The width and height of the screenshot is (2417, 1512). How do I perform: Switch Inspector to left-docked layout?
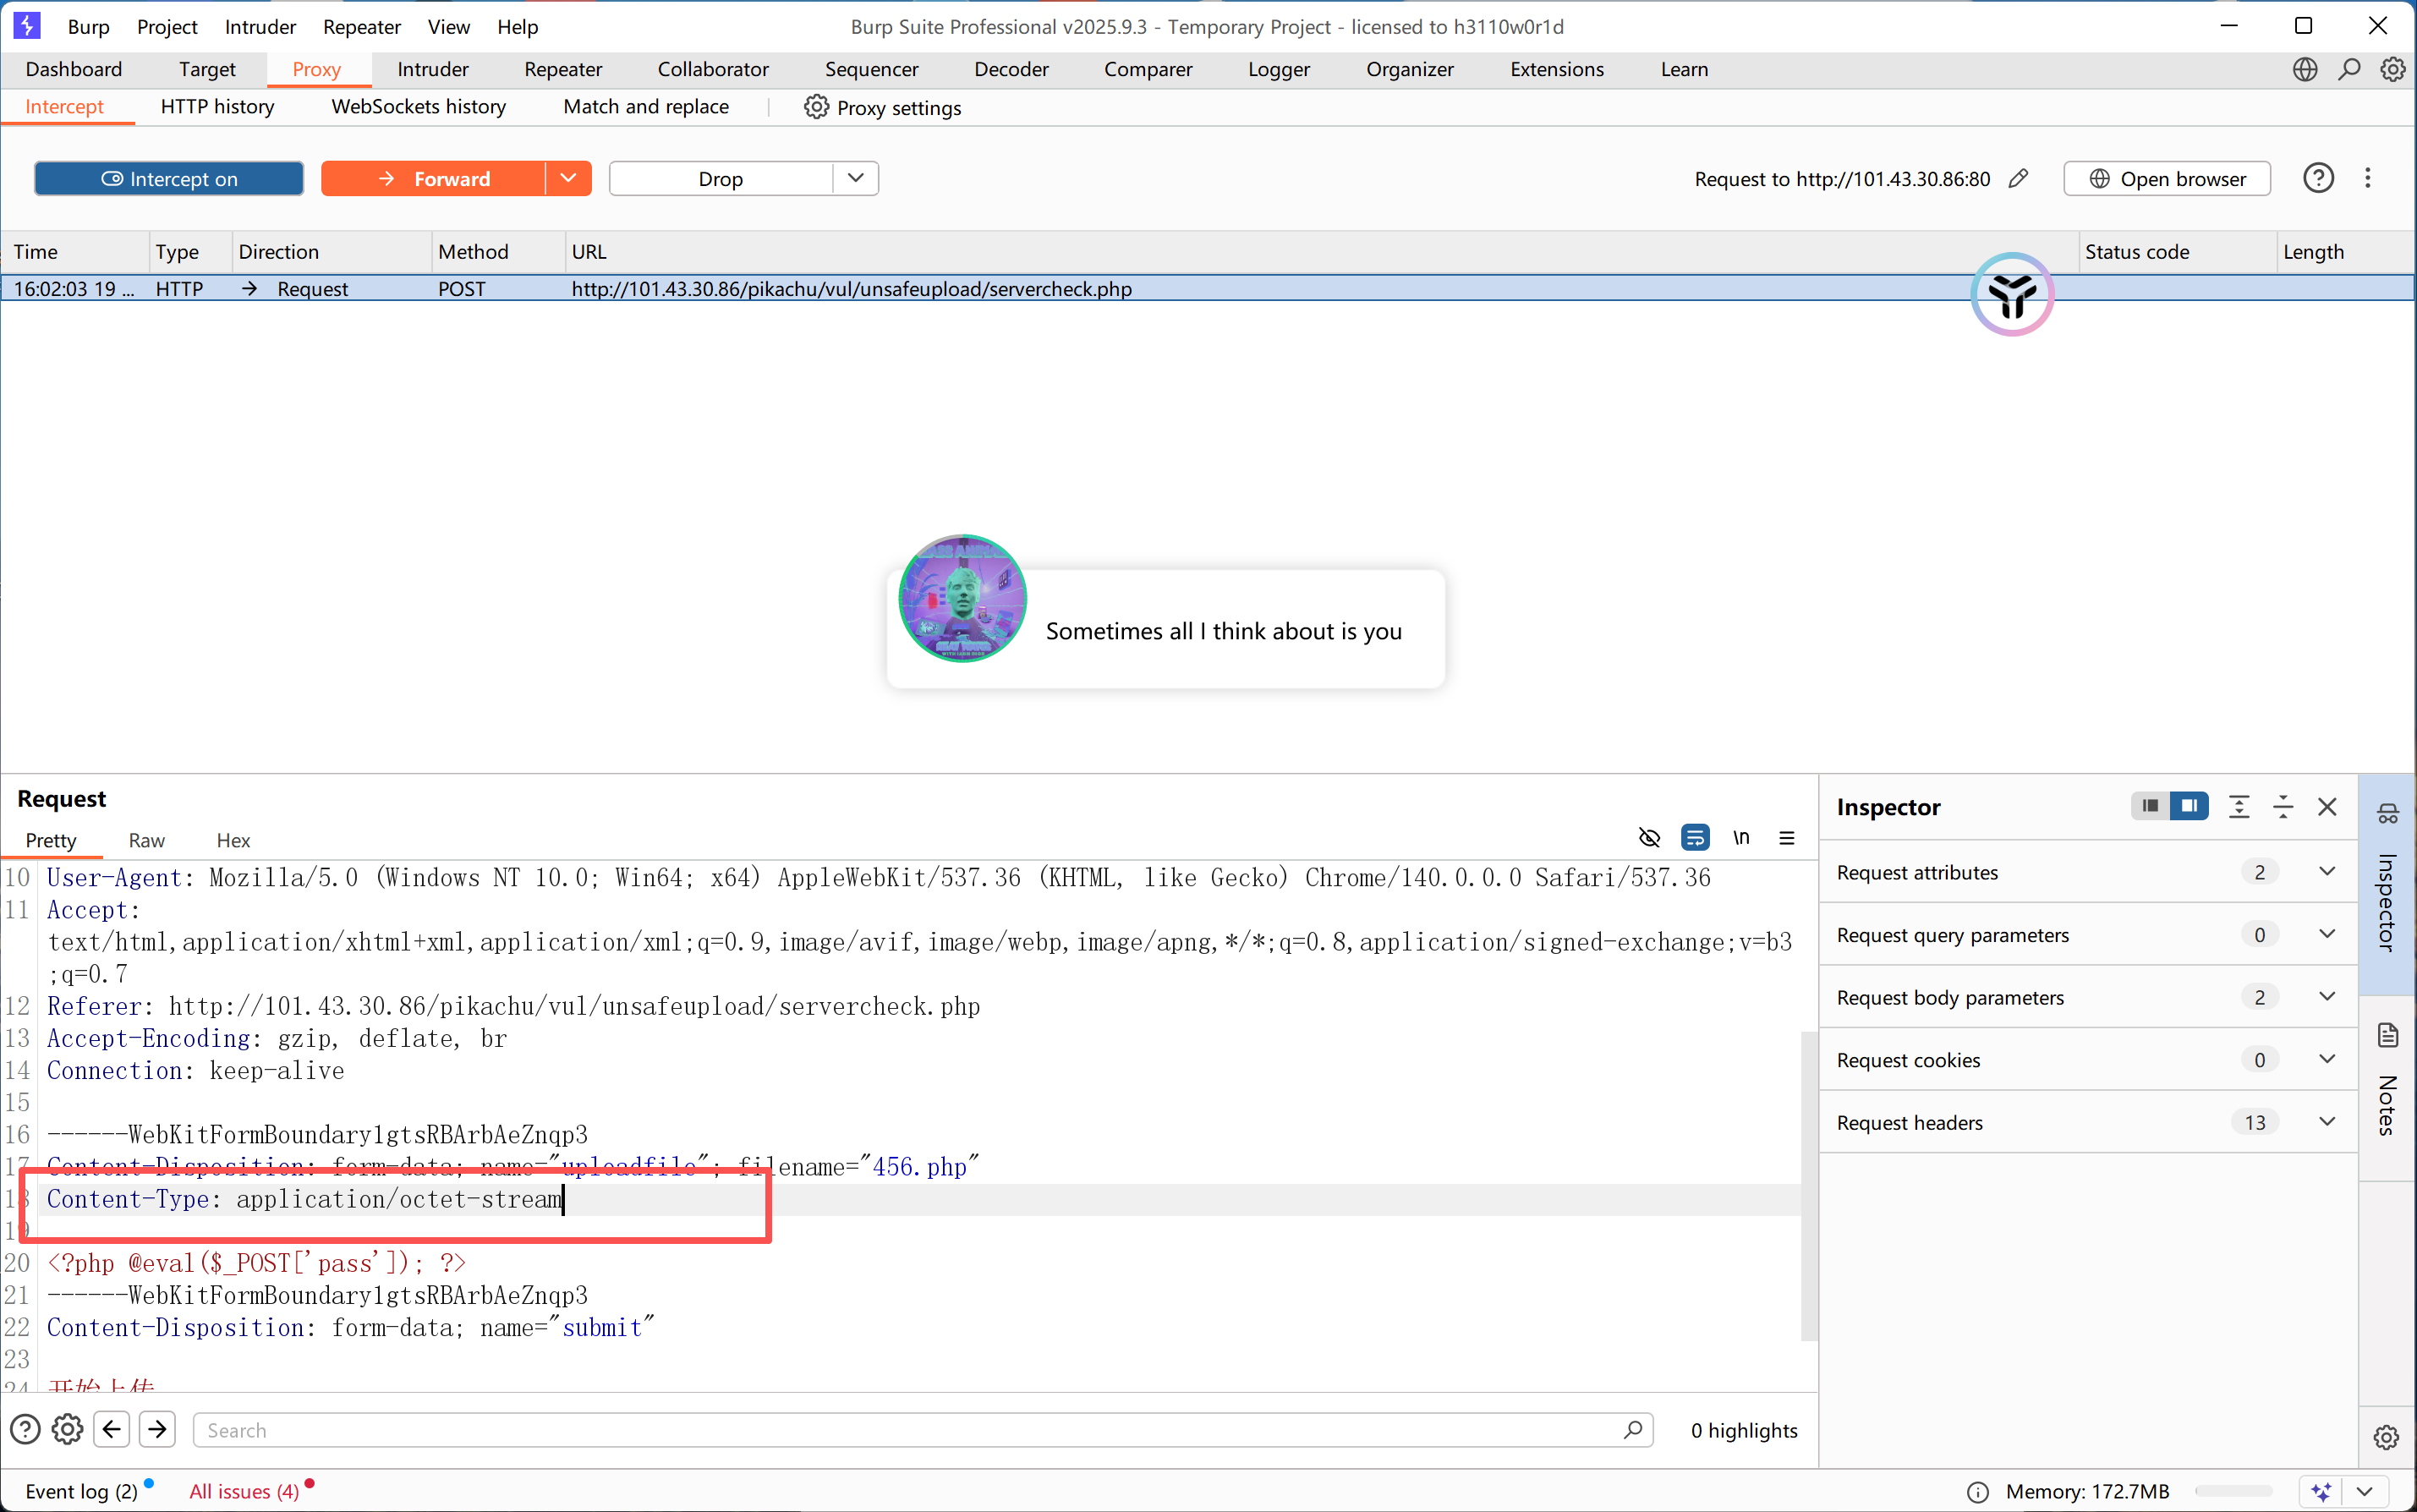click(x=2150, y=806)
